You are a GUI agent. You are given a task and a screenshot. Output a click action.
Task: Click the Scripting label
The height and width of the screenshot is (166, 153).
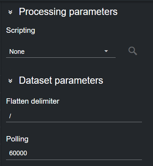[21, 31]
